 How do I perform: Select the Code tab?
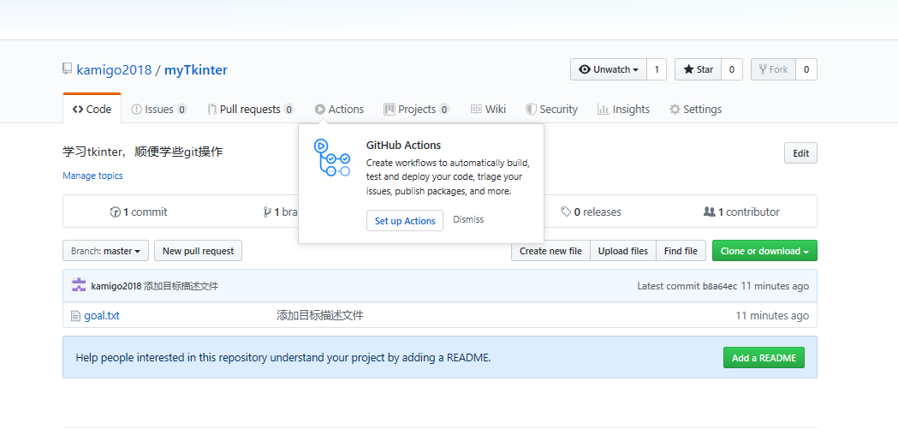[x=92, y=109]
